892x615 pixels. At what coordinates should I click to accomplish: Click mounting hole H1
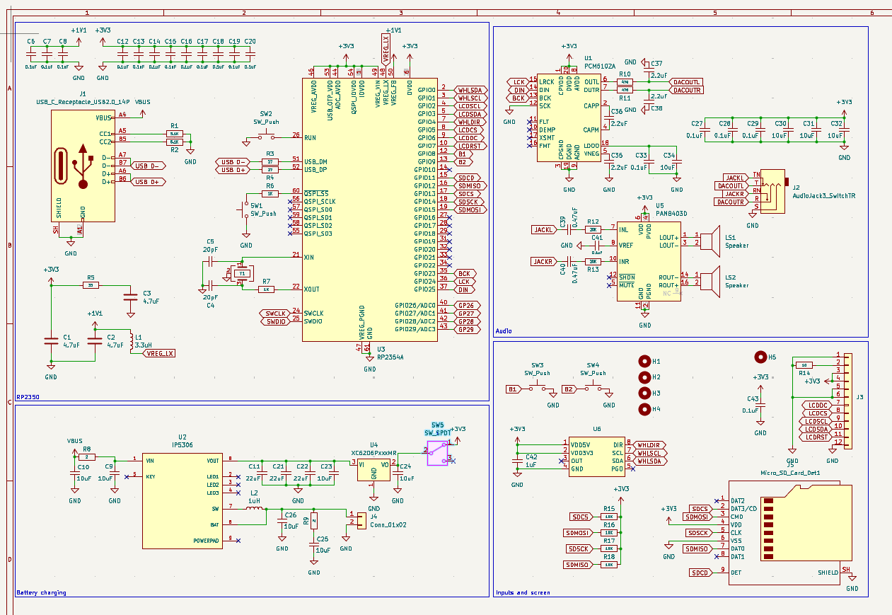click(644, 361)
